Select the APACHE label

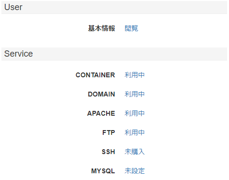click(101, 113)
